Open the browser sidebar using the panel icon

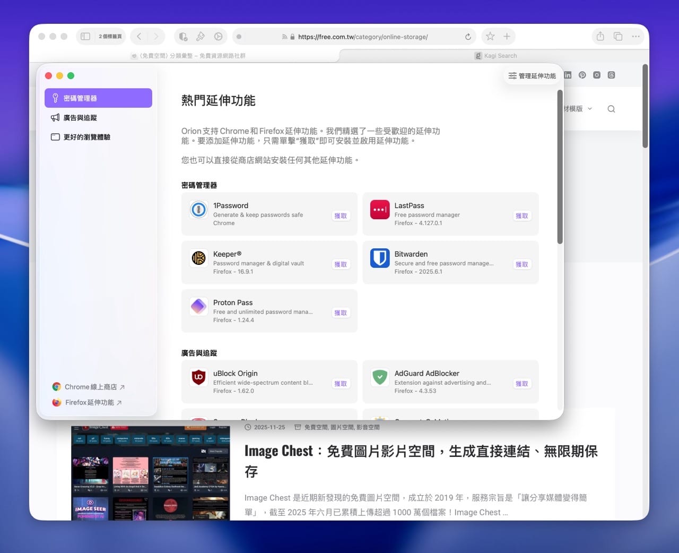click(85, 36)
